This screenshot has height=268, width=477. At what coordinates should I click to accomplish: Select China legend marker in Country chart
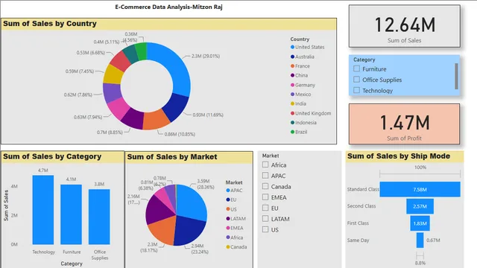coord(292,75)
